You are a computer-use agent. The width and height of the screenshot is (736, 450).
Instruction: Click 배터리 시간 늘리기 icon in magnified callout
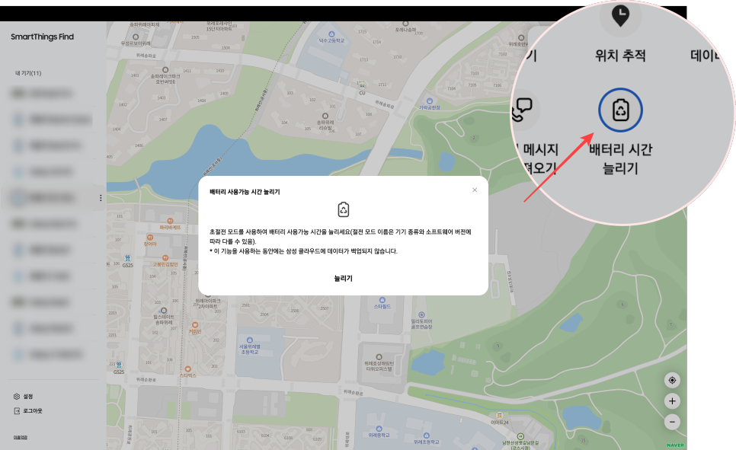(620, 110)
